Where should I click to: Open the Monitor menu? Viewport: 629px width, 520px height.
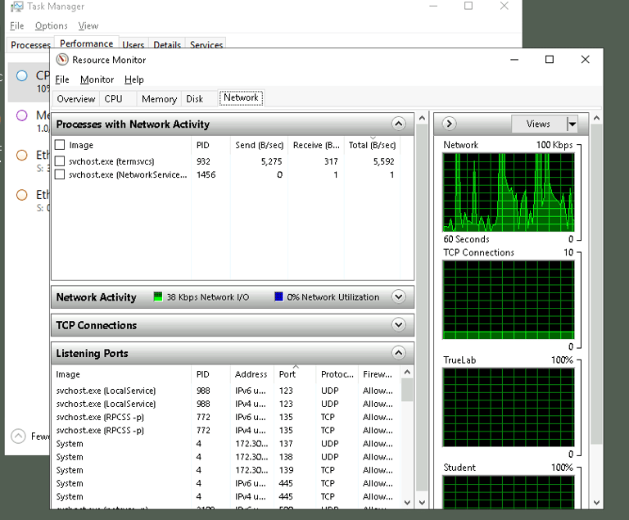pos(97,79)
